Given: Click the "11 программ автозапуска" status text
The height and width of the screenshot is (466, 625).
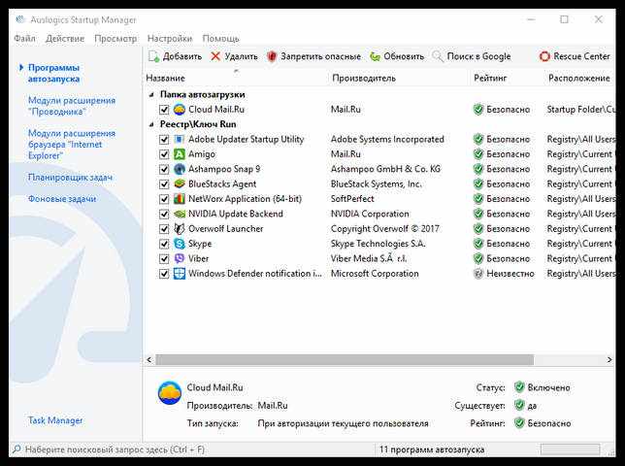Looking at the screenshot, I should coord(432,449).
